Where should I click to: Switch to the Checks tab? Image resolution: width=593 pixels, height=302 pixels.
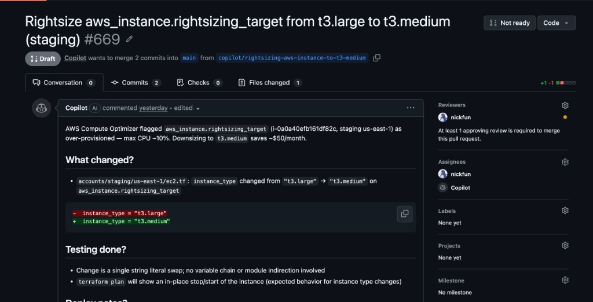point(200,82)
